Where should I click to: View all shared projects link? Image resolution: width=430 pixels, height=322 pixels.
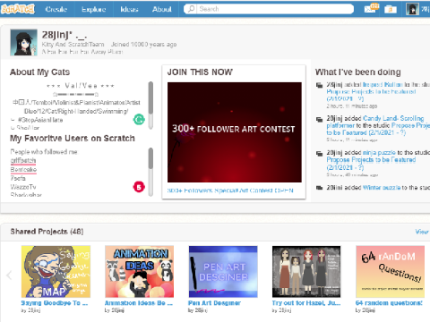pos(422,232)
